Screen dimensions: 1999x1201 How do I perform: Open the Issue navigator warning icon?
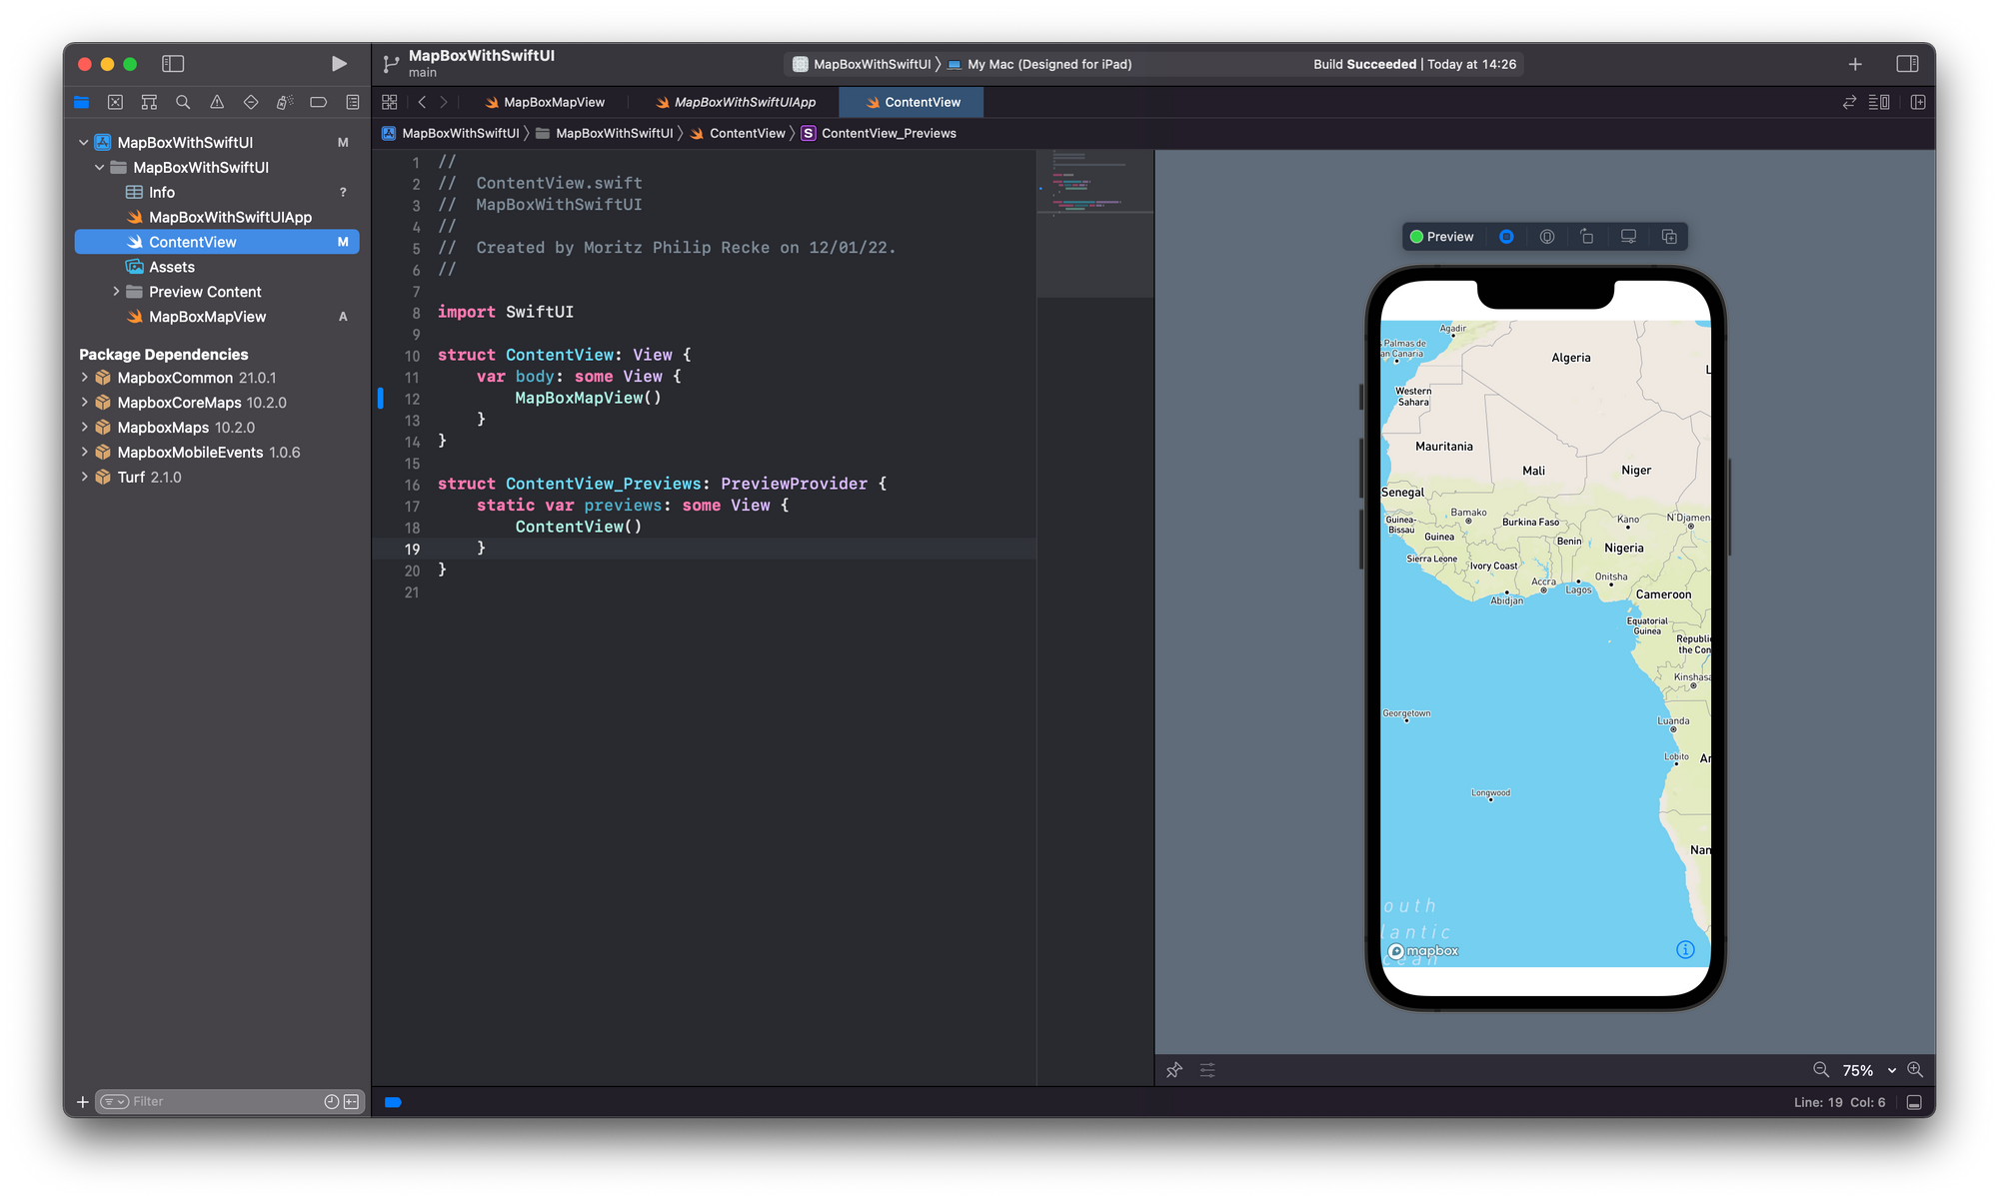tap(217, 102)
